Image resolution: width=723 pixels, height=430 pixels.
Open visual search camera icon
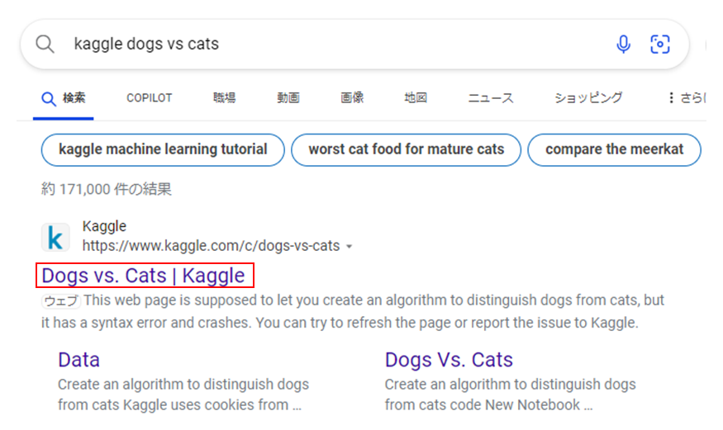(660, 45)
